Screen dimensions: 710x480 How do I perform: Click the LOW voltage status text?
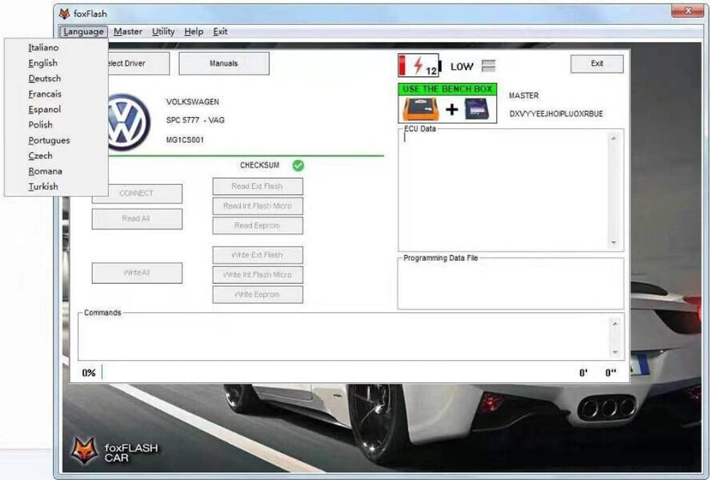pos(462,67)
